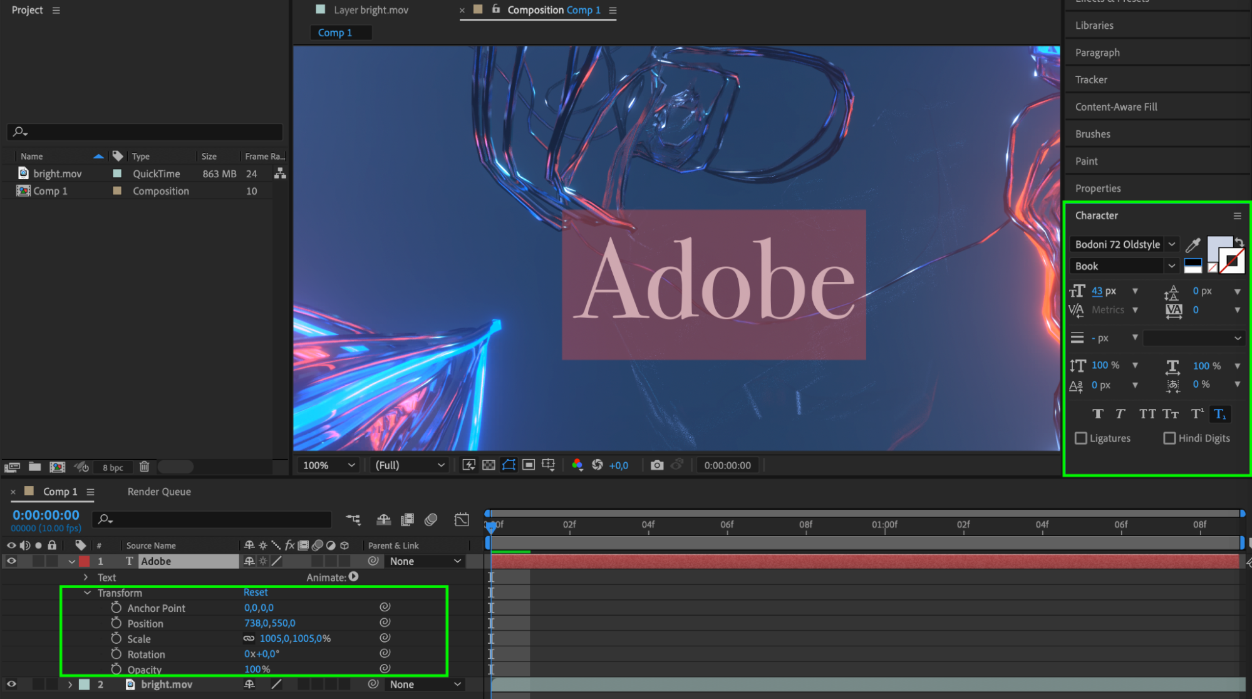This screenshot has height=699, width=1252.
Task: Click the 8 bpc color depth button
Action: click(113, 467)
